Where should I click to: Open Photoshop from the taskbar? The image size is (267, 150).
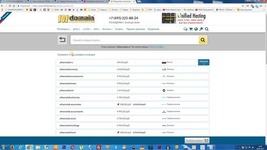click(x=64, y=147)
